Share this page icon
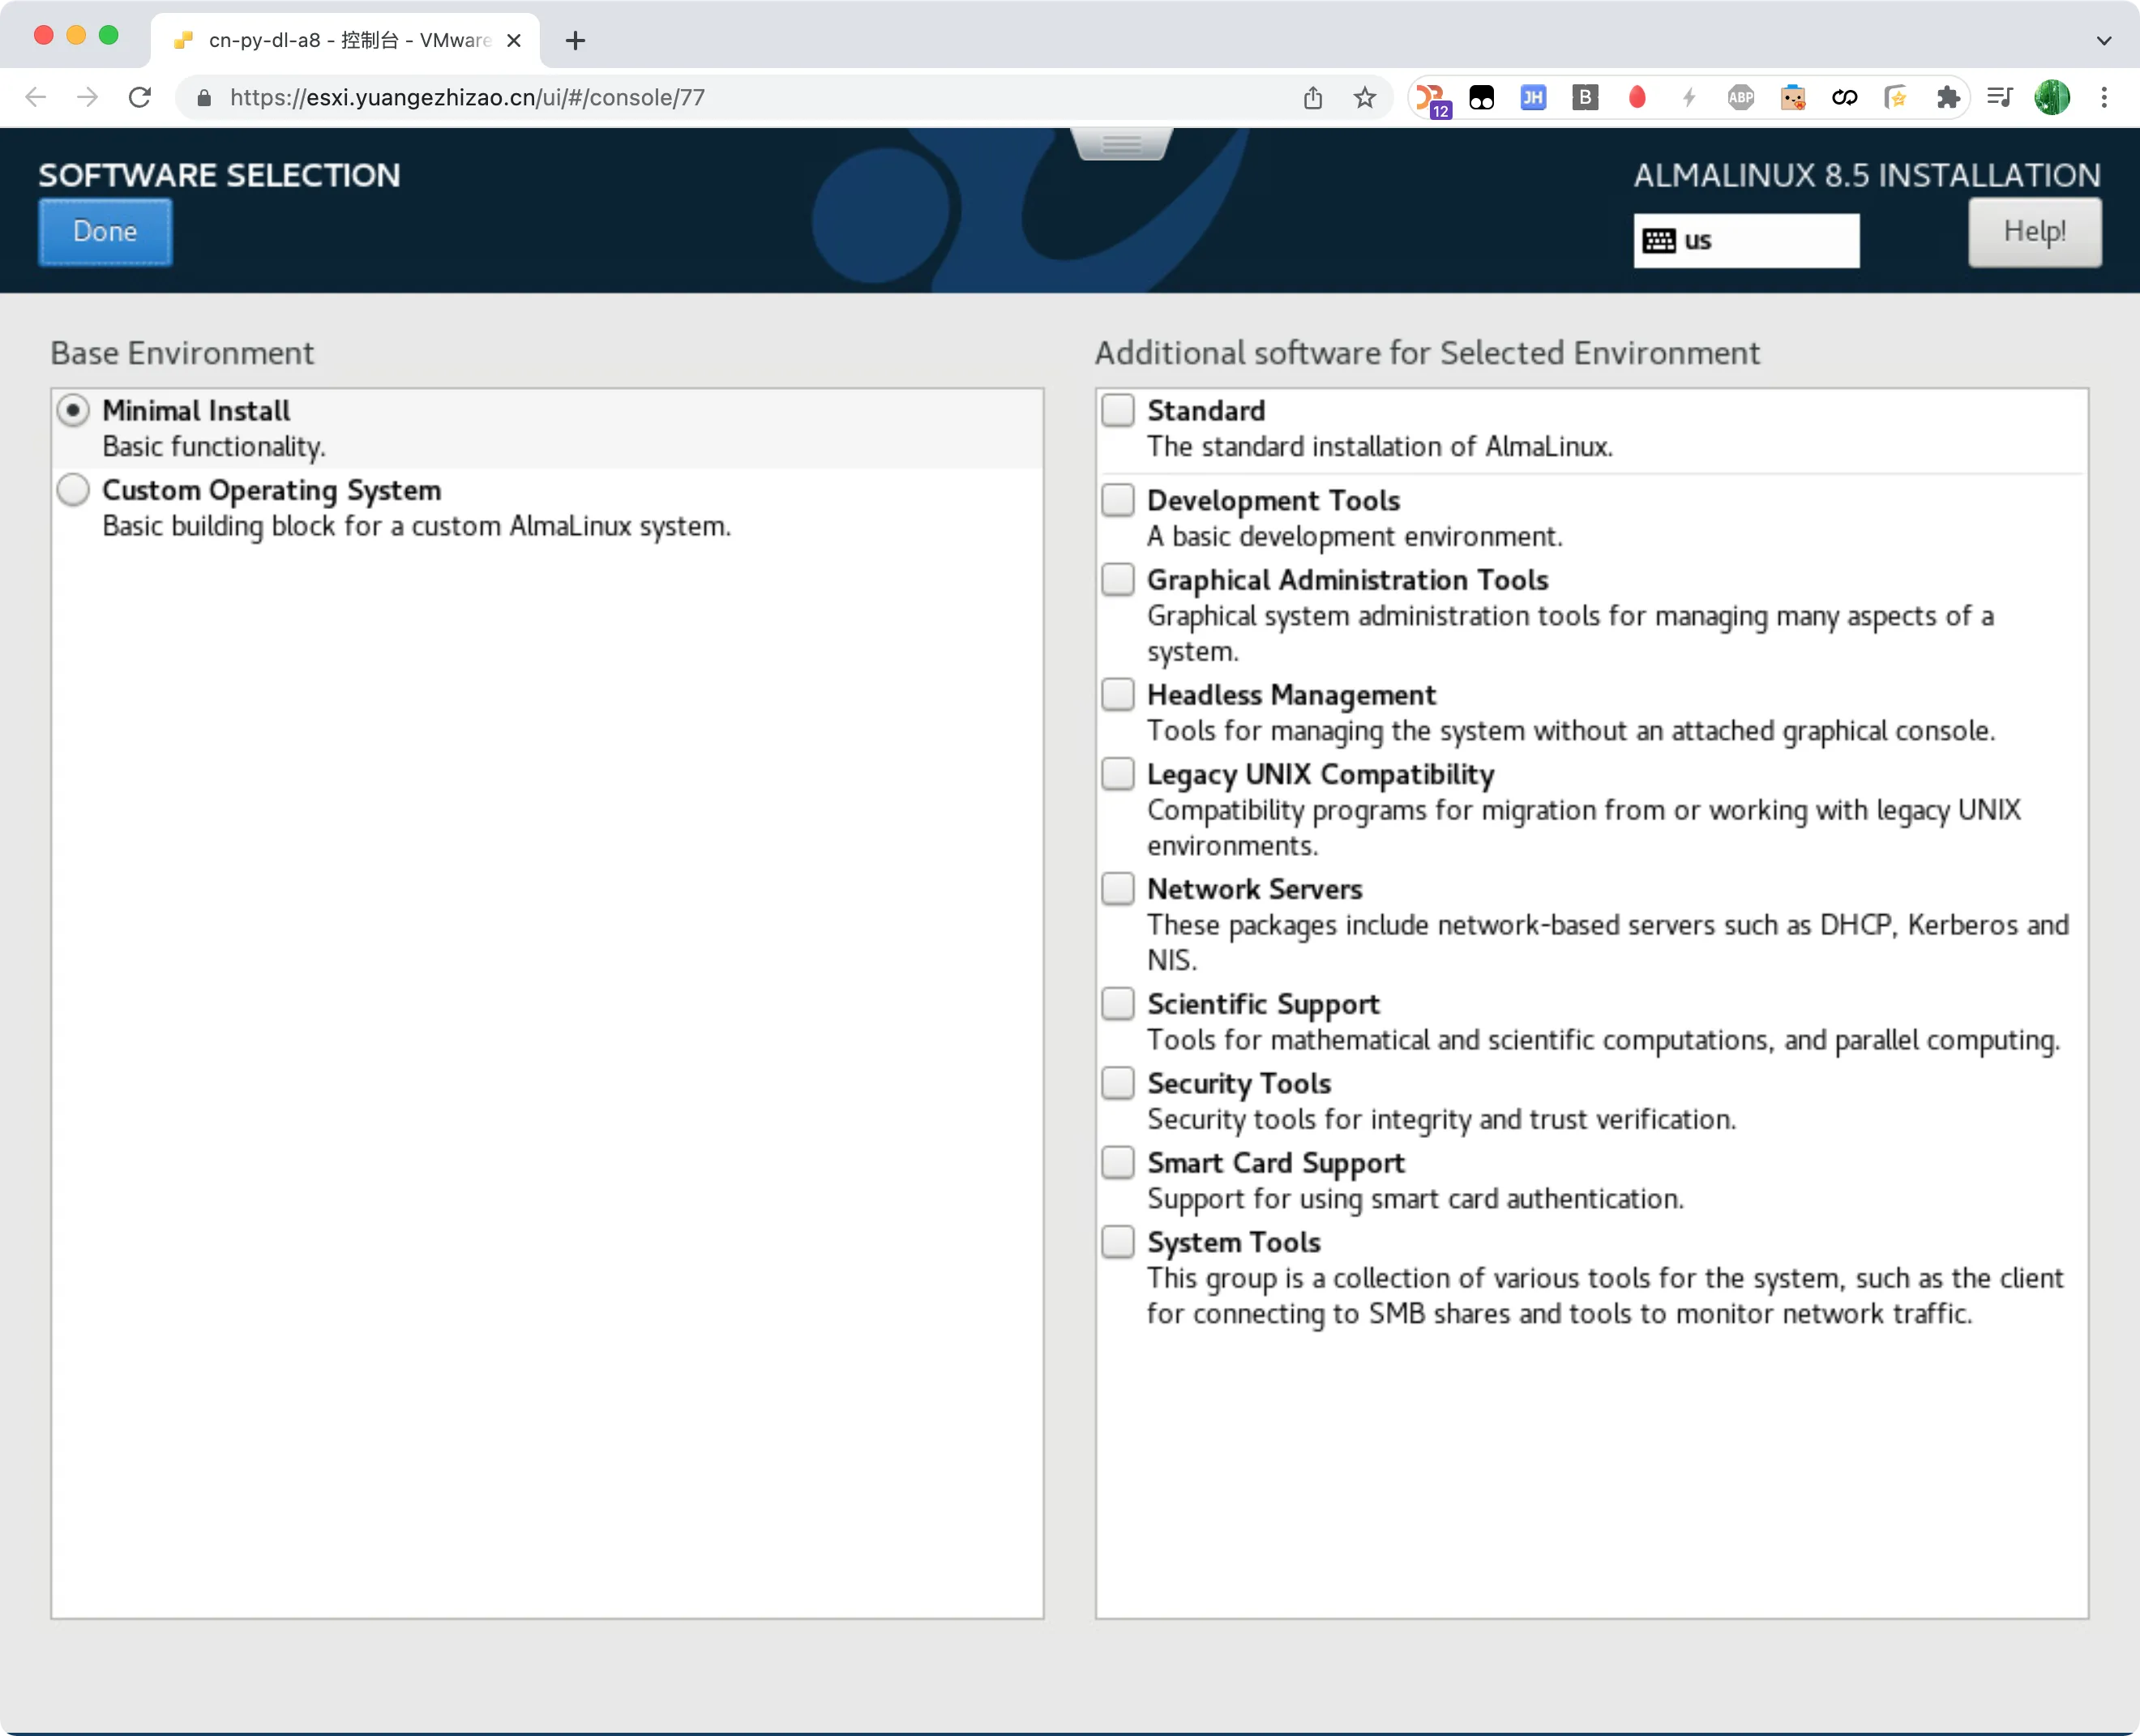Image resolution: width=2140 pixels, height=1736 pixels. [1313, 97]
